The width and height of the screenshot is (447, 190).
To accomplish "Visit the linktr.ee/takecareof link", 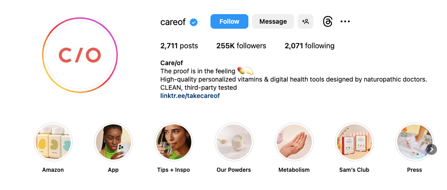I will pyautogui.click(x=190, y=96).
